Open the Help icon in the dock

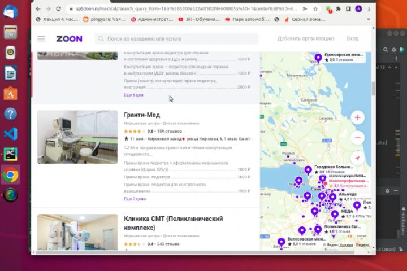pyautogui.click(x=10, y=113)
